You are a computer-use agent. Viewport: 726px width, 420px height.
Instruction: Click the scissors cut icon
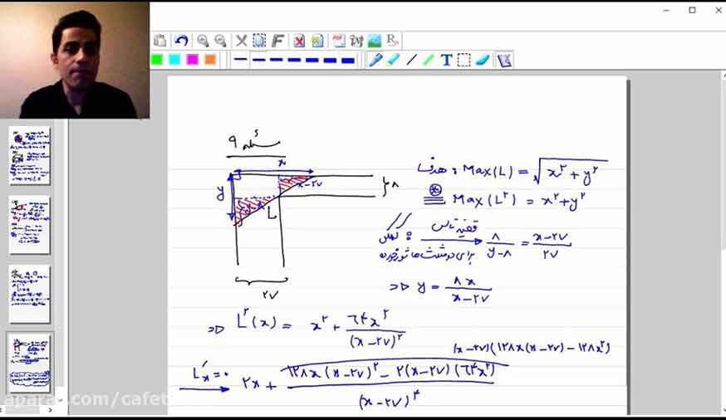click(241, 41)
